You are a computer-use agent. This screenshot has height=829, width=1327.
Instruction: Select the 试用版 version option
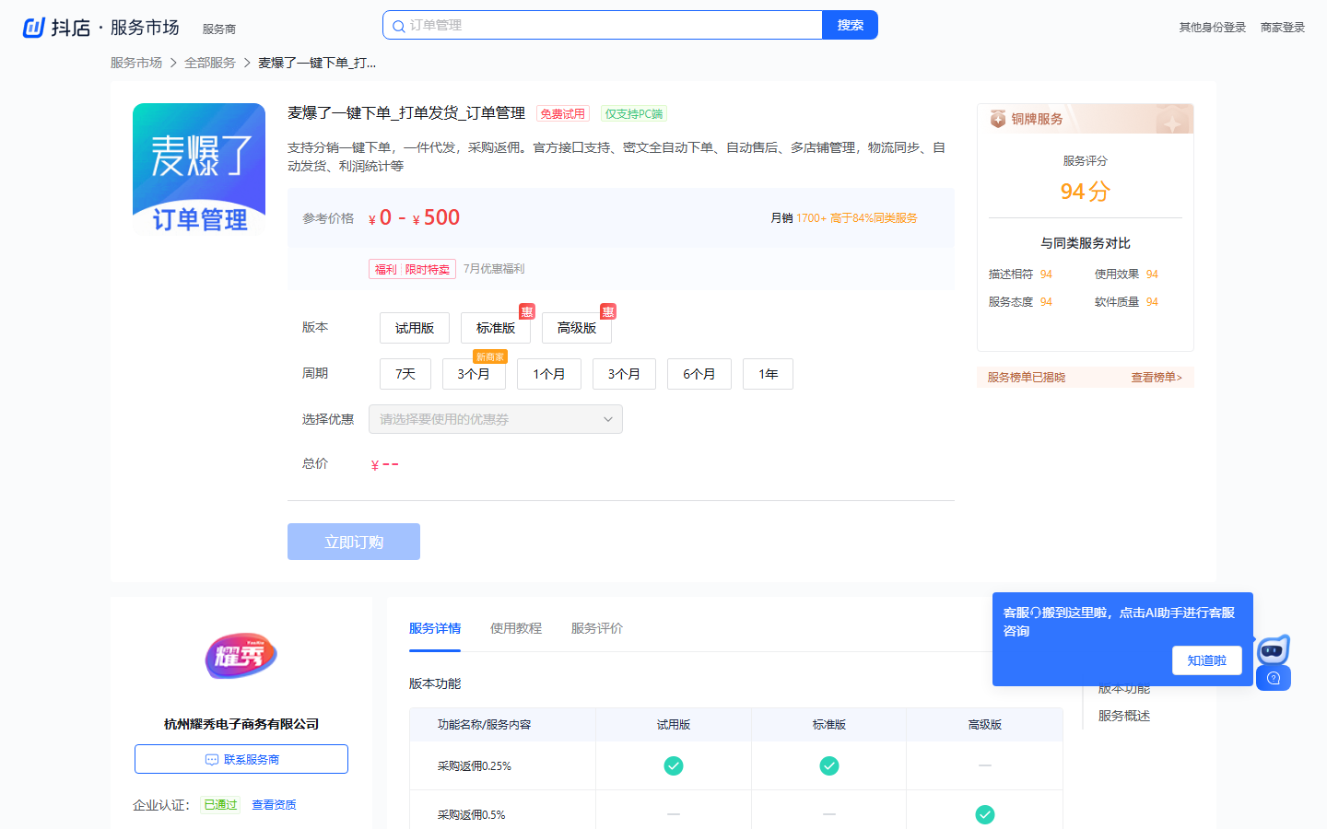click(x=415, y=328)
